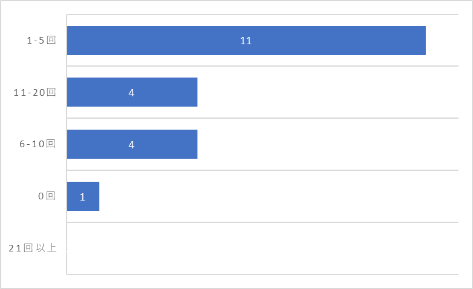Image resolution: width=473 pixels, height=289 pixels.
Task: Click the small 0回 bar
Action: pos(83,196)
